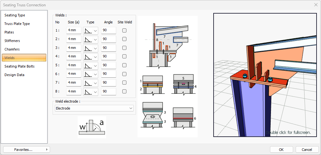This screenshot has width=321, height=155.
Task: Open the Favorites menu button
Action: pyautogui.click(x=26, y=149)
